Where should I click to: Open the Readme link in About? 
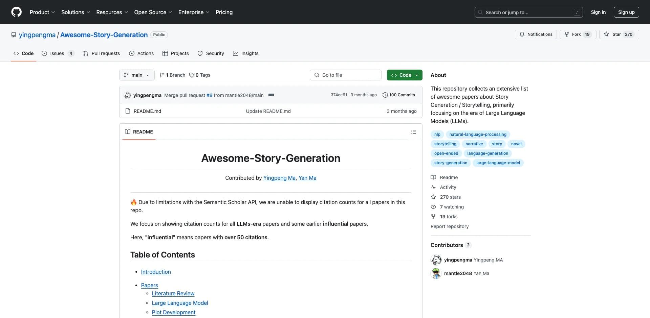tap(444, 177)
